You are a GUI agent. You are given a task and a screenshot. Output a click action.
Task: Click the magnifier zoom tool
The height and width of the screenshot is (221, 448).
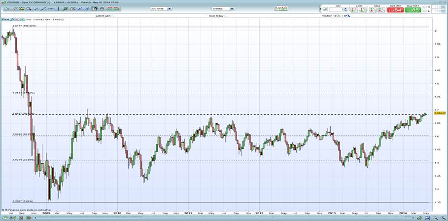[30, 8]
